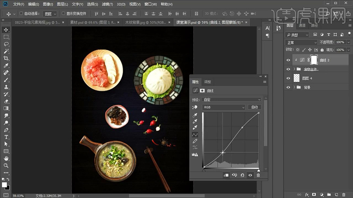The height and width of the screenshot is (198, 353).
Task: Open the RGB channel dropdown
Action: [224, 107]
